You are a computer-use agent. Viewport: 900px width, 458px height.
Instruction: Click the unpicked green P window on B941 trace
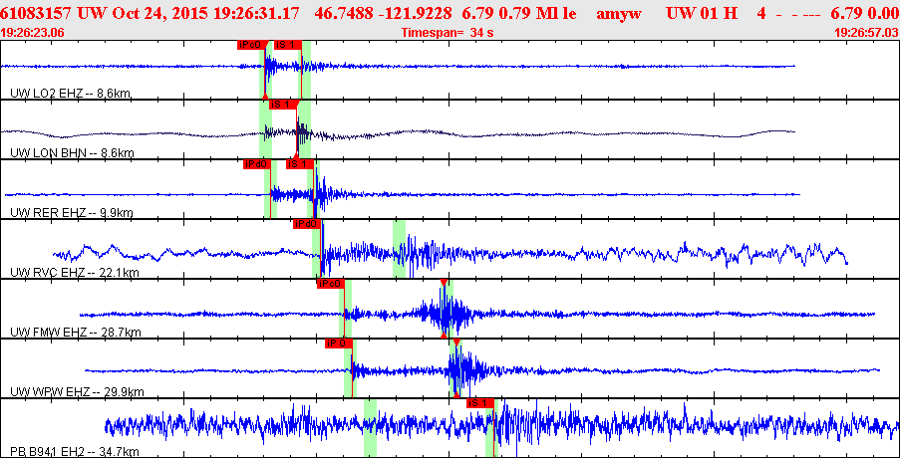click(370, 428)
